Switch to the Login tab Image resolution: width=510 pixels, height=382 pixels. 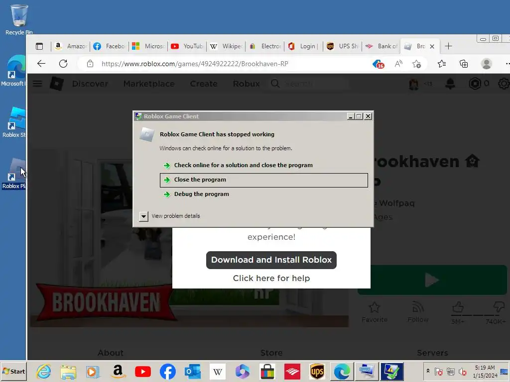click(303, 46)
